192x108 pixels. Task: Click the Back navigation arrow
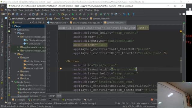point(50,14)
